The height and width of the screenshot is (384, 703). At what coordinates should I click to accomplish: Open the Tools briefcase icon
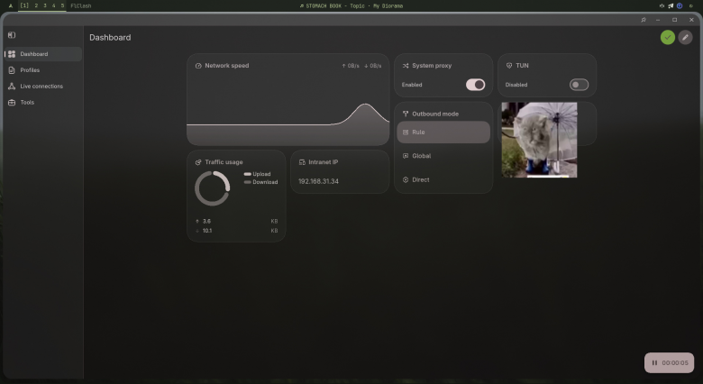pos(12,102)
